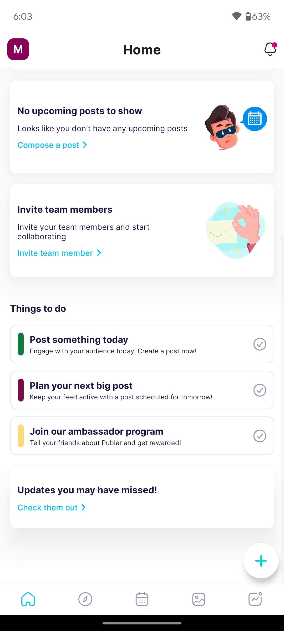
Task: Open the Explore compass icon
Action: 85,599
